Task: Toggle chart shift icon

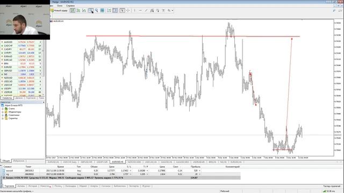Action: 115,11
